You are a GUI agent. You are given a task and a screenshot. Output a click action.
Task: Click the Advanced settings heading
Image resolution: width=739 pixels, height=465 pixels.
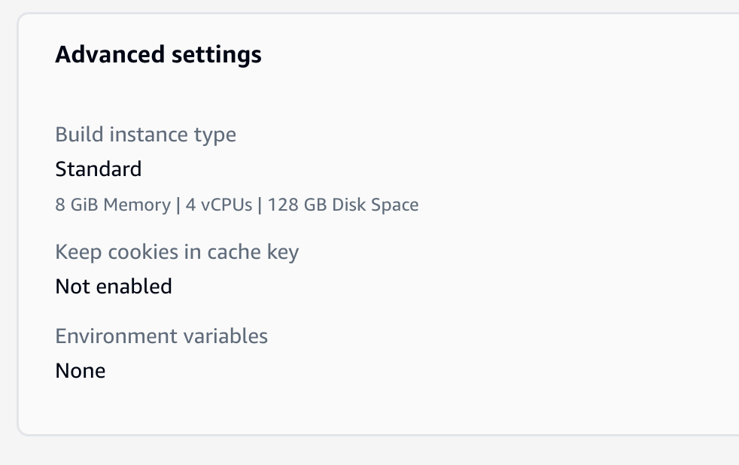point(158,55)
